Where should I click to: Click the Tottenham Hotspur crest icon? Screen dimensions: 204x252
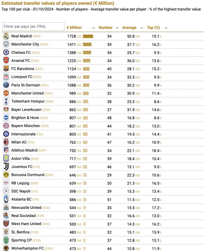pyautogui.click(x=6, y=101)
